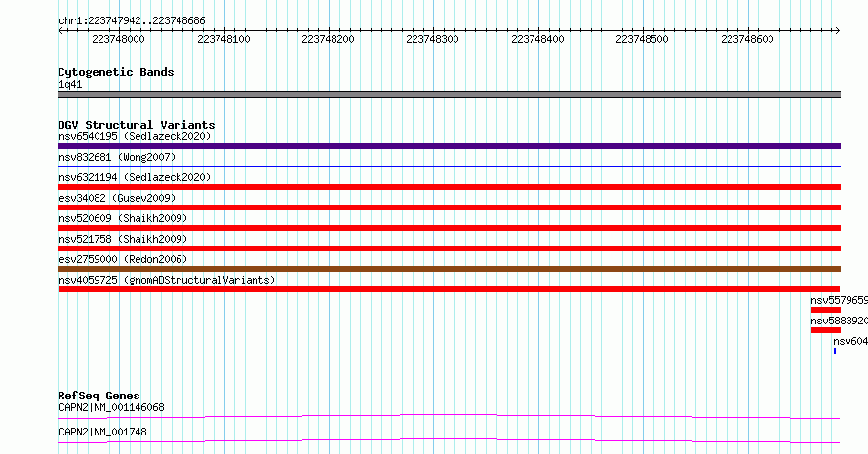
Task: Click the left arrowhead of the ruler
Action: 60,31
